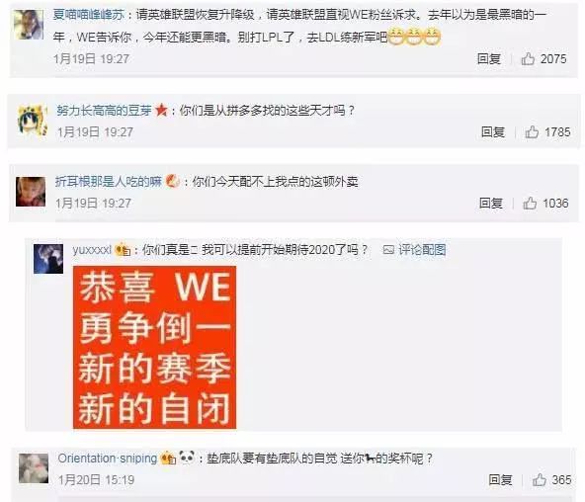Click the panda badge beside Orientation·sniping
Image resolution: width=585 pixels, height=502 pixels.
click(187, 457)
